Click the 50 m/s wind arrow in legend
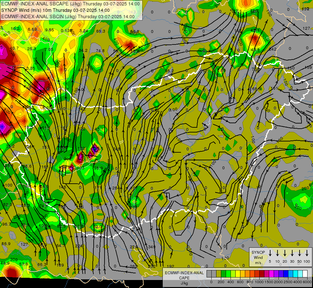This screenshot has width=313, height=288. (300, 253)
